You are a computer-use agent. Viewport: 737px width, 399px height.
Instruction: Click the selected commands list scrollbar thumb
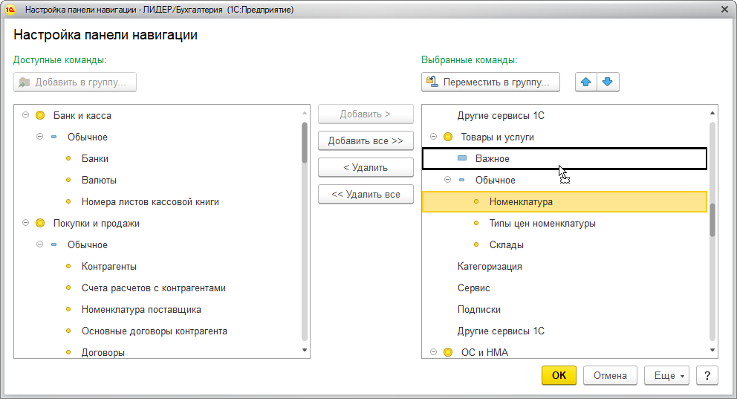[x=712, y=220]
